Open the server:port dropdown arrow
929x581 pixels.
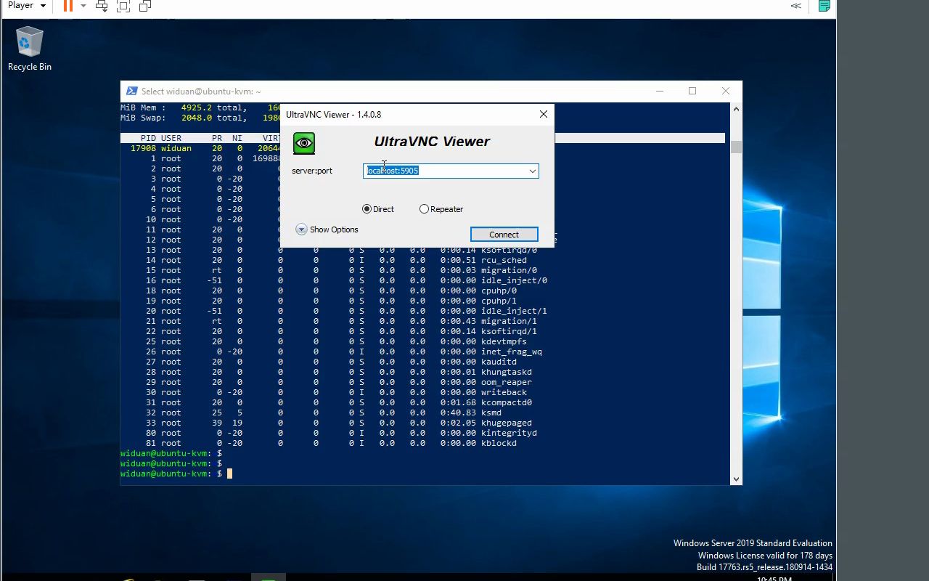532,171
